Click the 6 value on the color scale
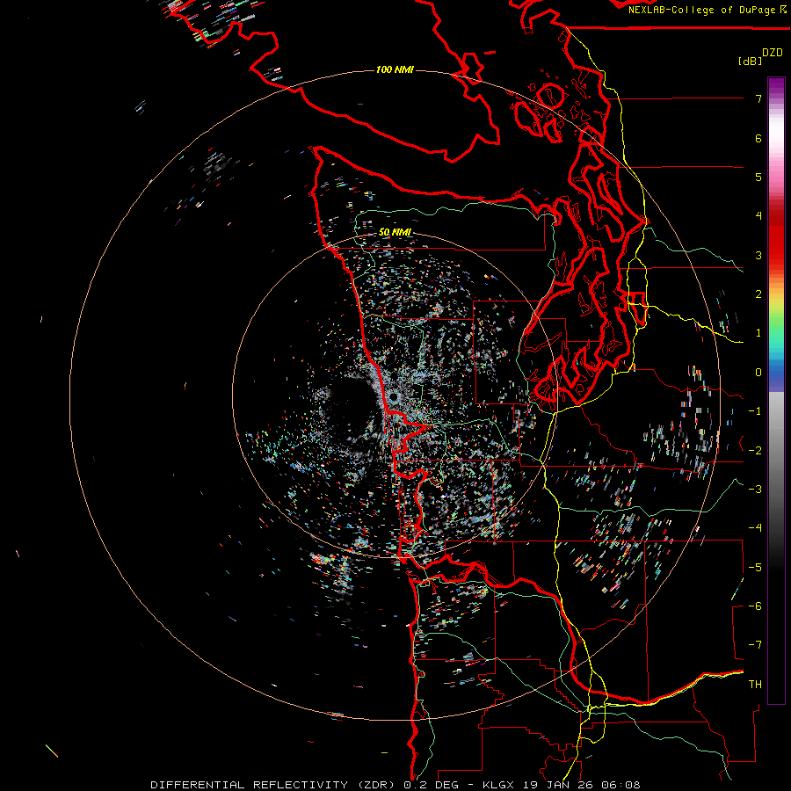This screenshot has height=791, width=791. [x=758, y=138]
